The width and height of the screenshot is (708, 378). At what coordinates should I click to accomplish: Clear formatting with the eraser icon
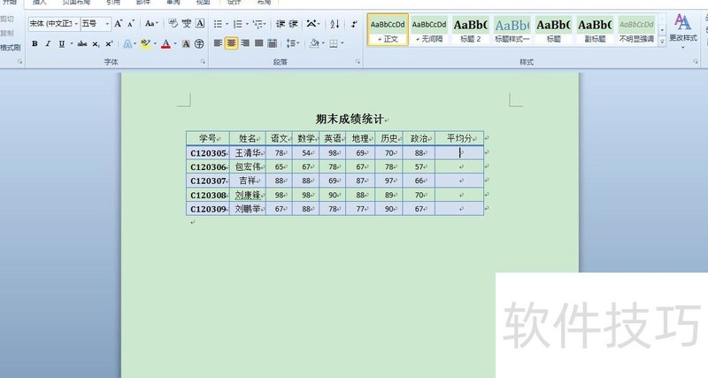173,24
